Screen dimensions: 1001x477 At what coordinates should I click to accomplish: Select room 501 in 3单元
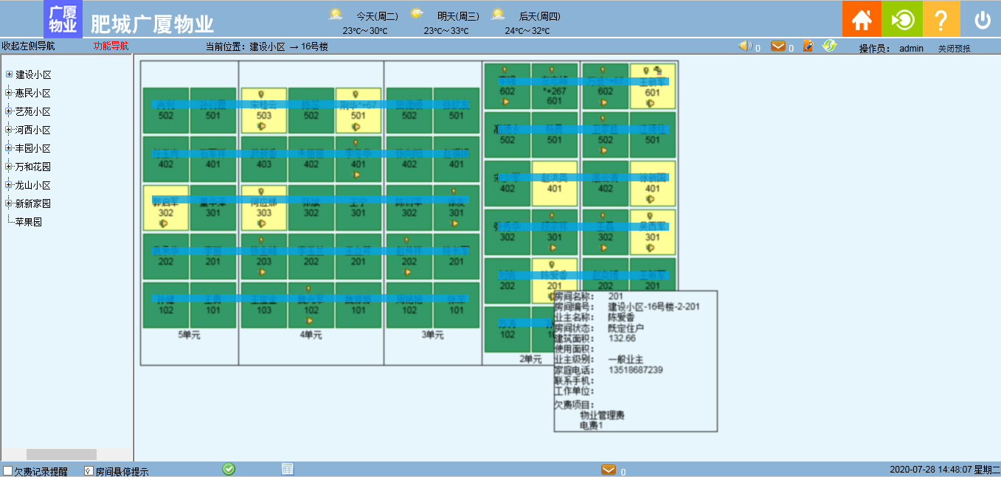click(457, 111)
